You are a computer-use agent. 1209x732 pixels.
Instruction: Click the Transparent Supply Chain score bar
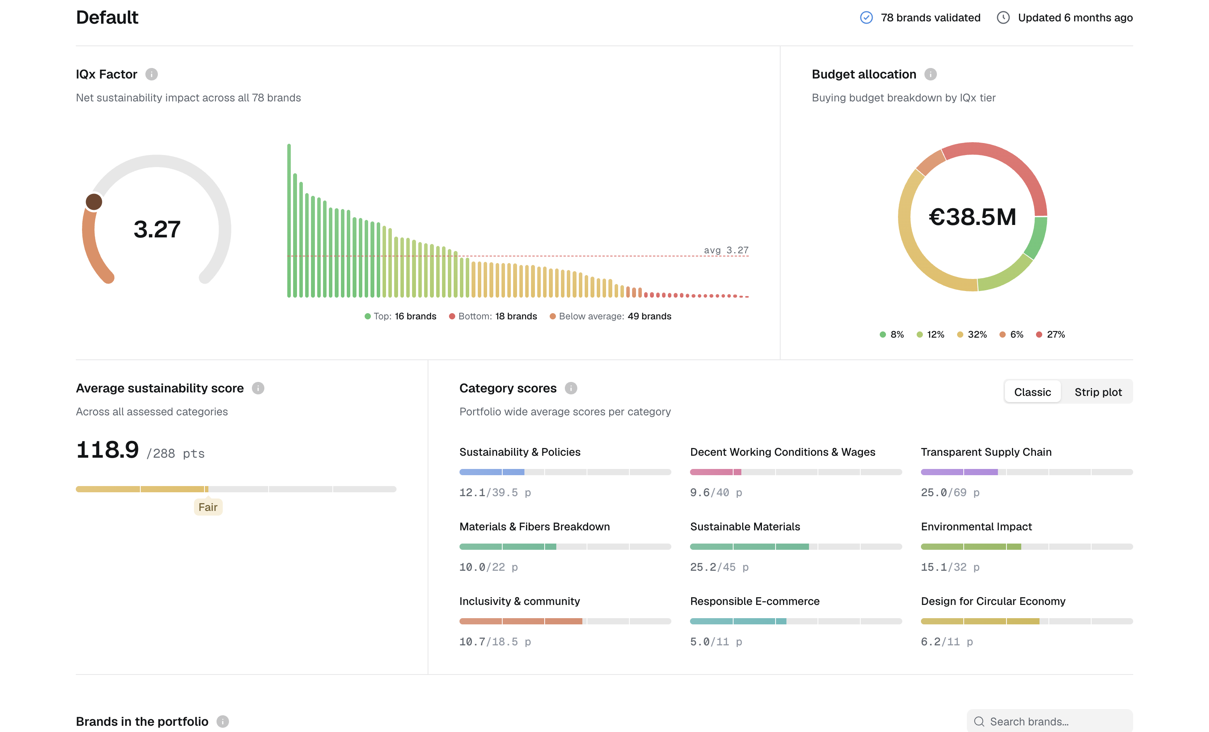(1026, 472)
